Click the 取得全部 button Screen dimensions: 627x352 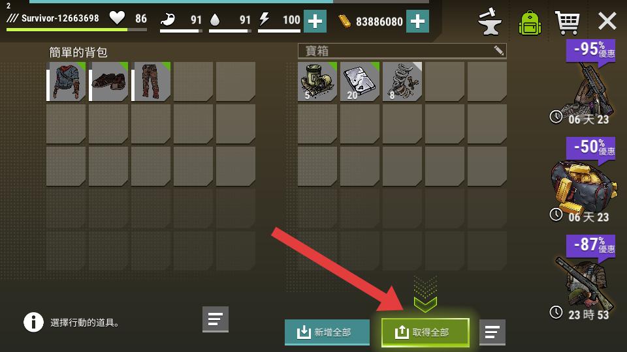(x=425, y=332)
